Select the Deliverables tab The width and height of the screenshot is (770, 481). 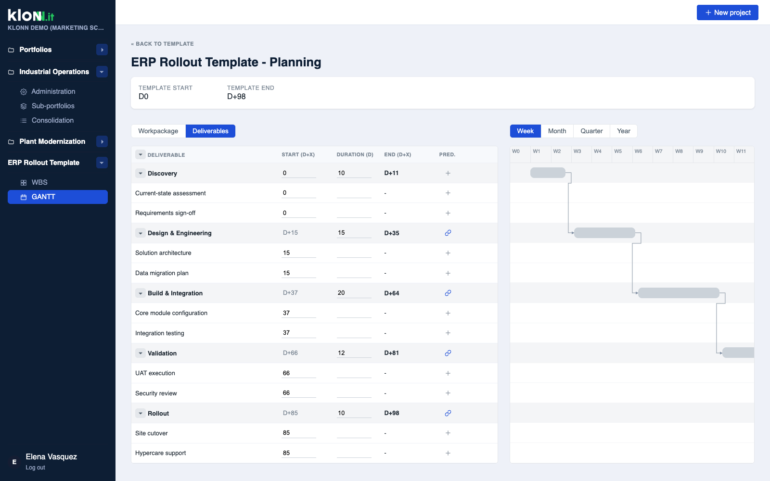click(210, 131)
